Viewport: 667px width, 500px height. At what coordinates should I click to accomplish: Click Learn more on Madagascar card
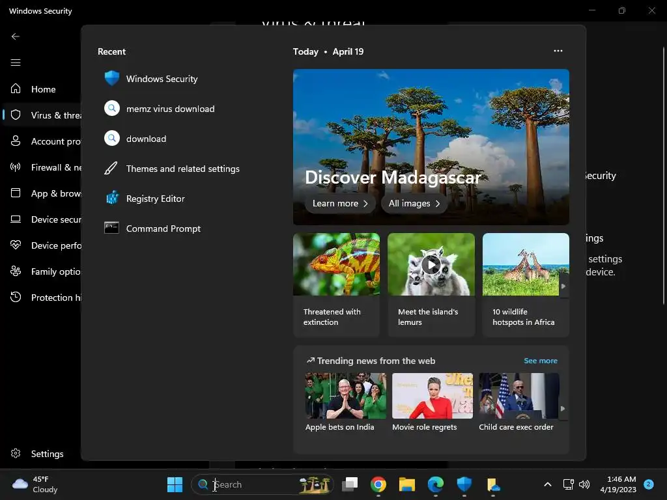click(340, 203)
